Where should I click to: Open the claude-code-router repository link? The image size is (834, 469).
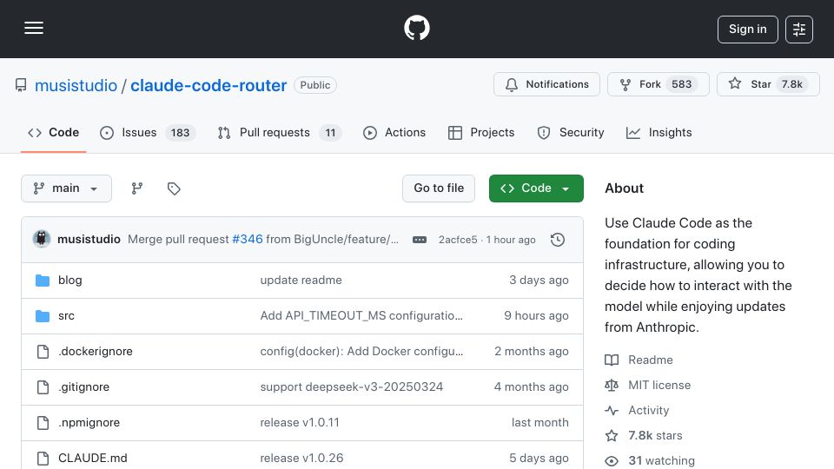point(208,85)
